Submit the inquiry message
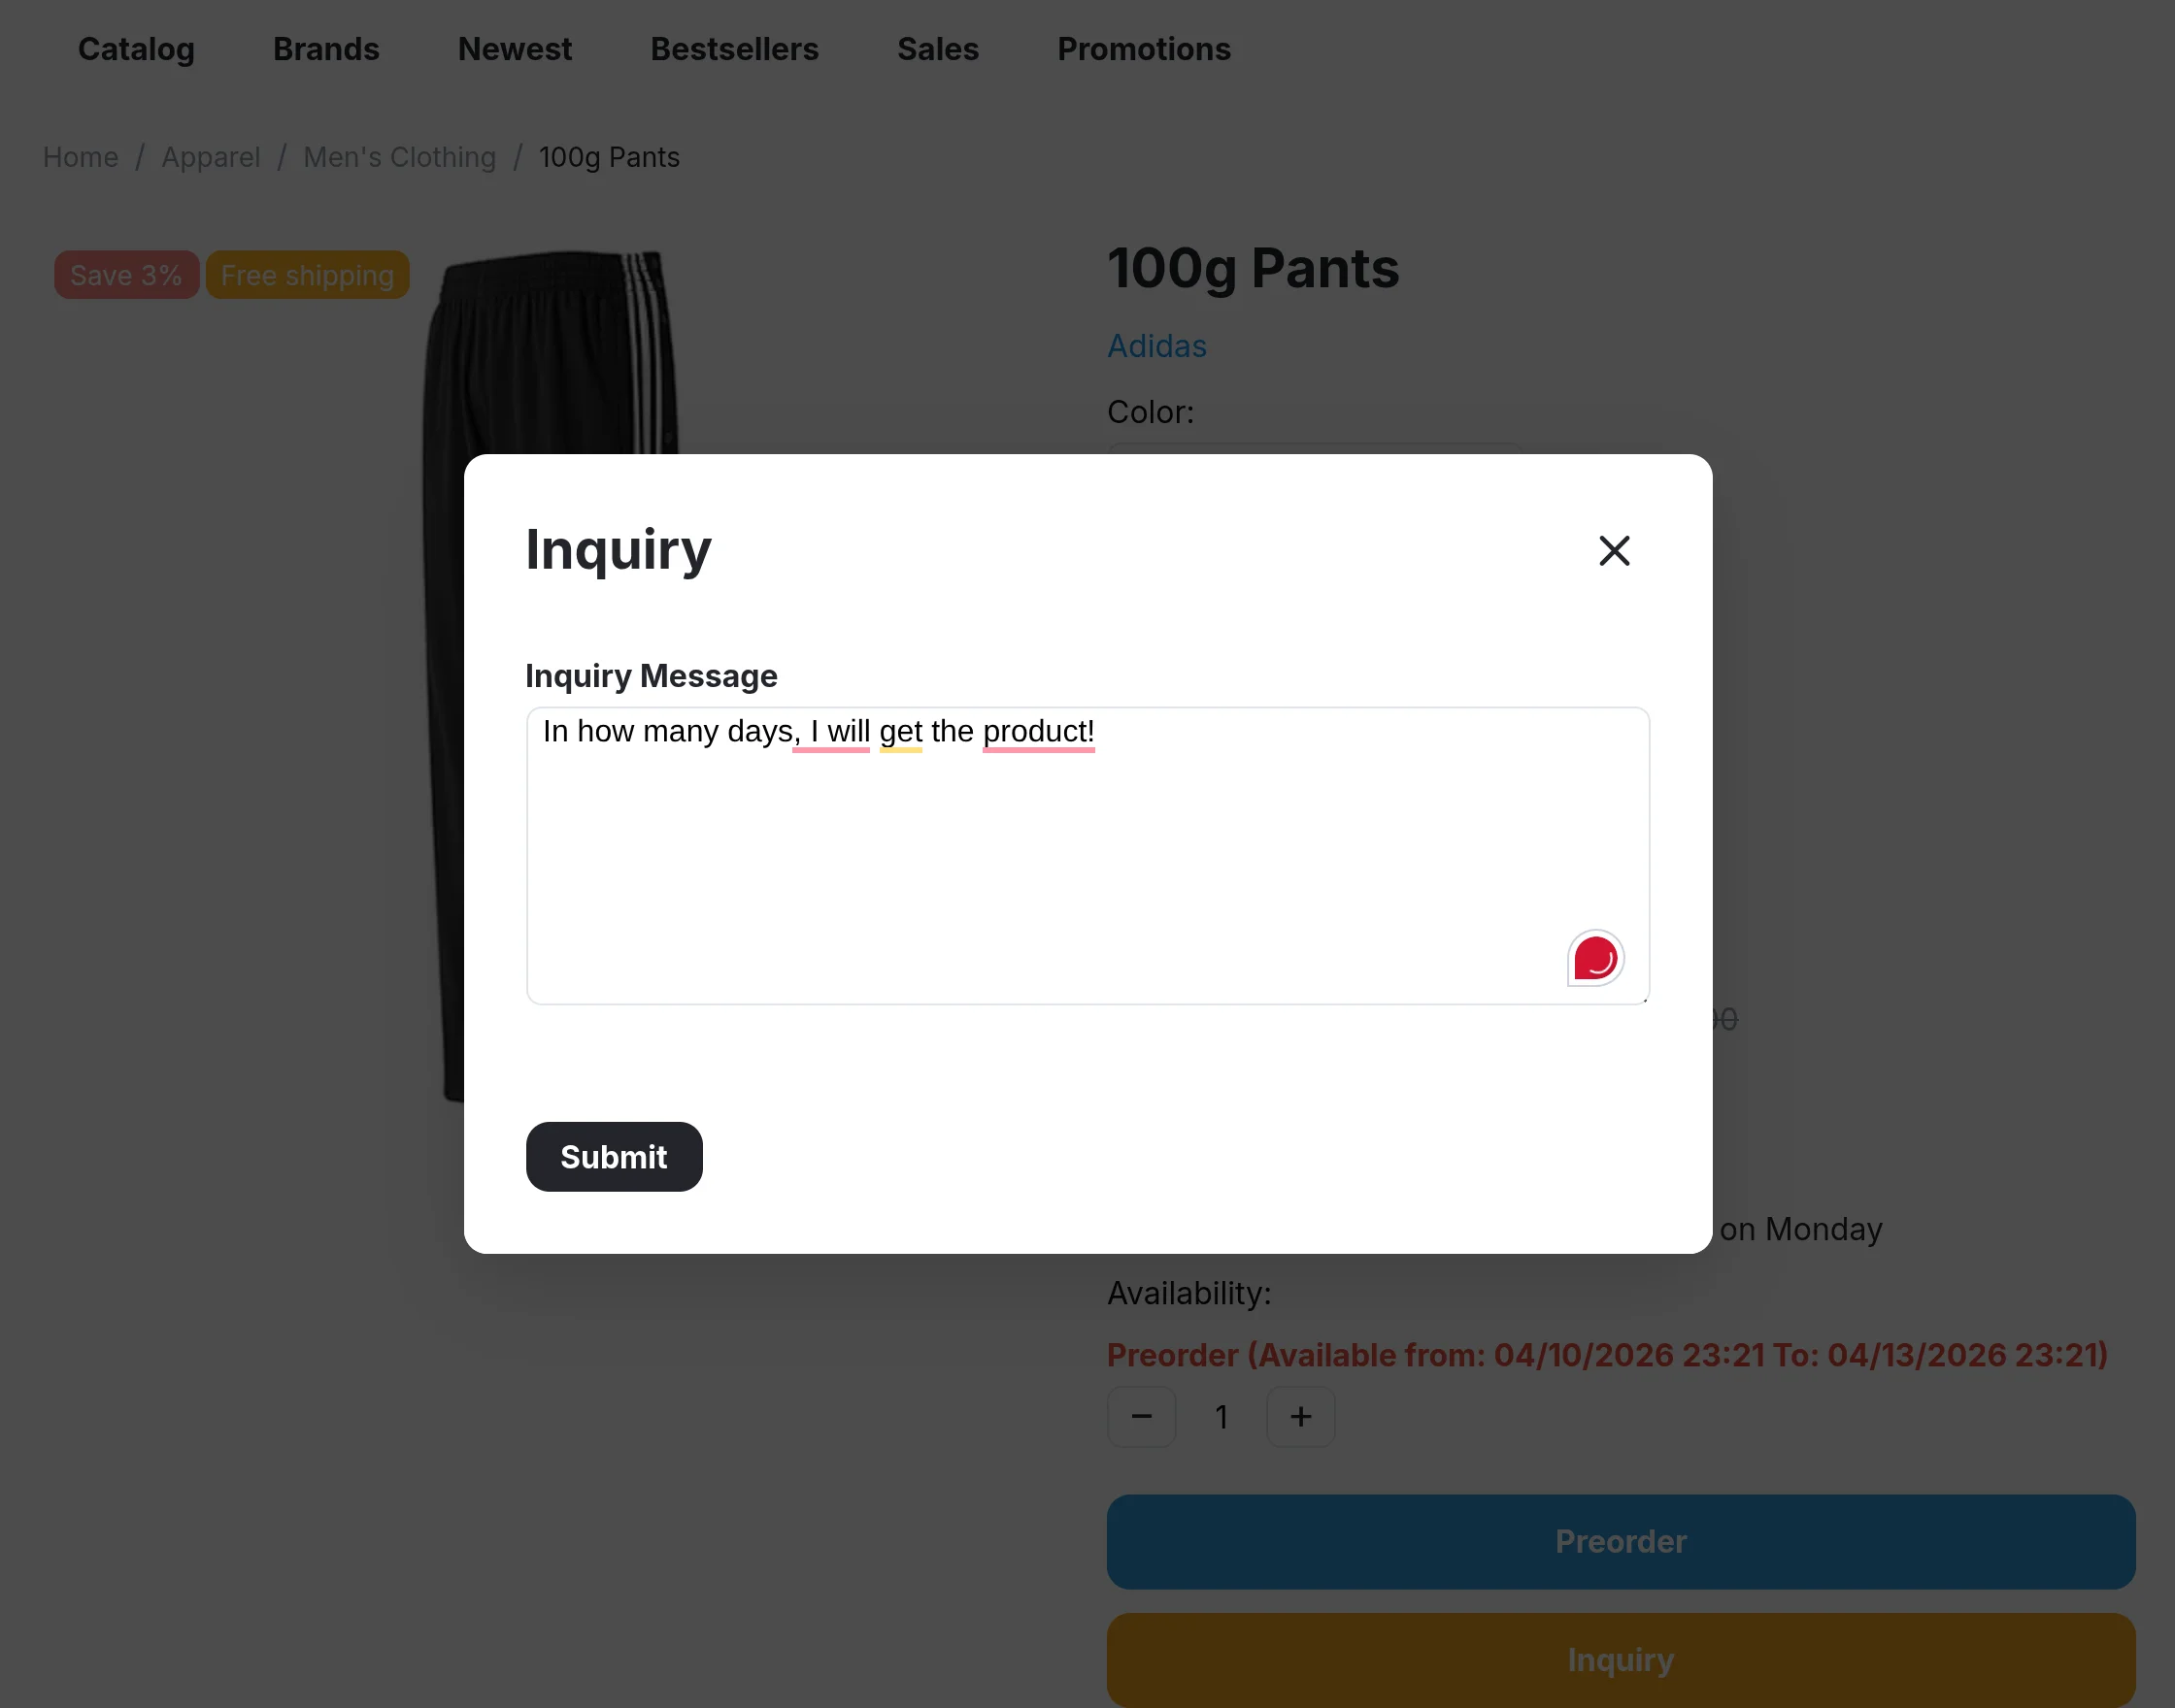Image resolution: width=2175 pixels, height=1708 pixels. click(x=614, y=1157)
